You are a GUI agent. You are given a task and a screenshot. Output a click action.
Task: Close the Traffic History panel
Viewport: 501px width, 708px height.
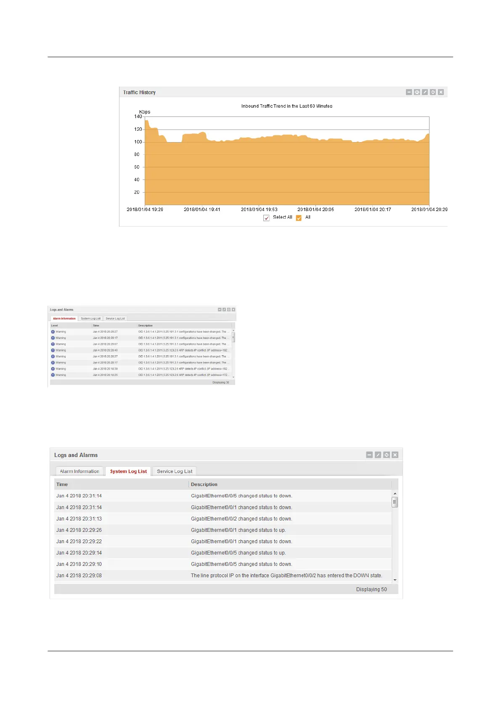441,92
